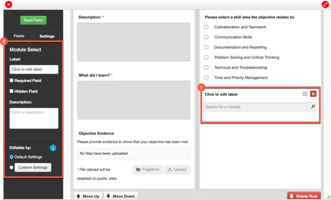The width and height of the screenshot is (331, 200).
Task: Check Documentation and Reporting checkbox
Action: 206,47
